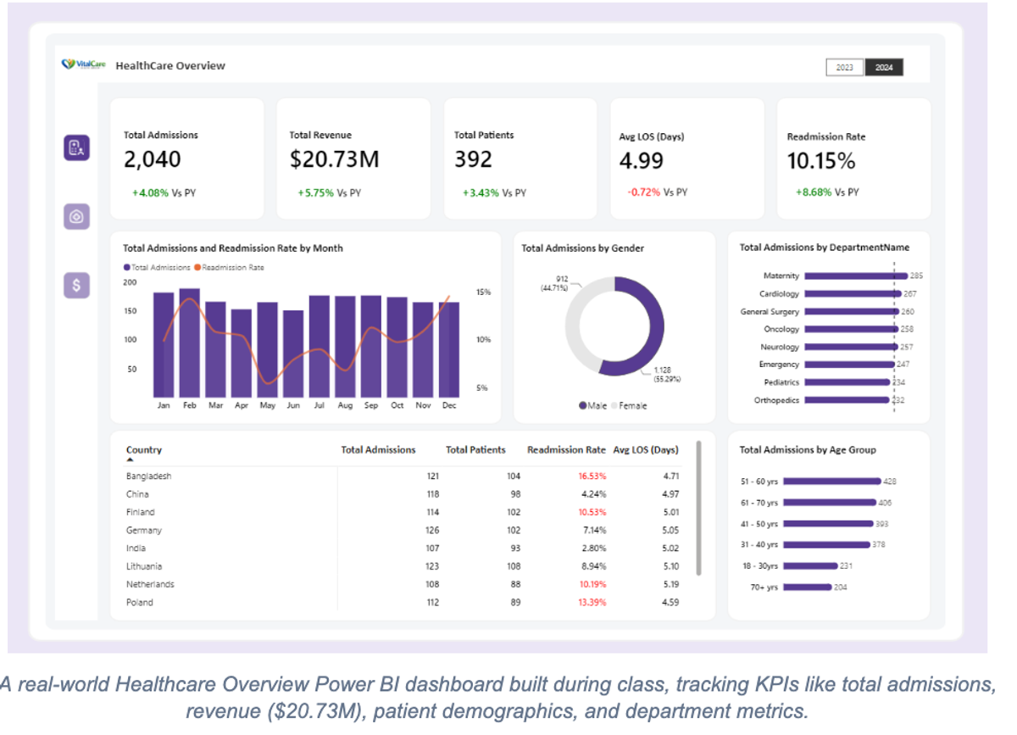Select the 2024 year button
The height and width of the screenshot is (735, 1017).
[x=884, y=68]
